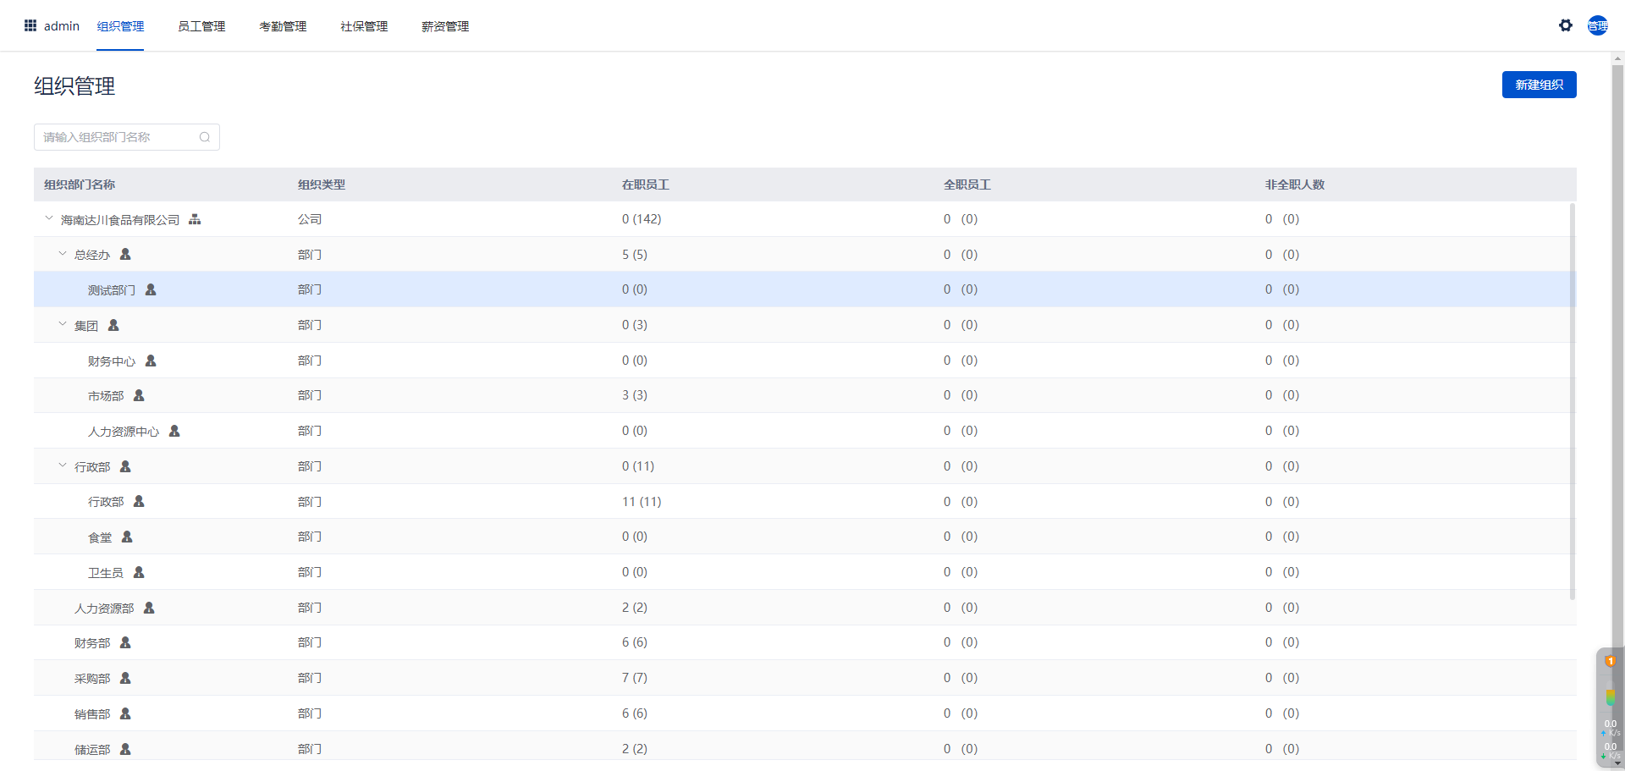Select the 采购部 row name
The height and width of the screenshot is (771, 1625).
click(x=92, y=679)
